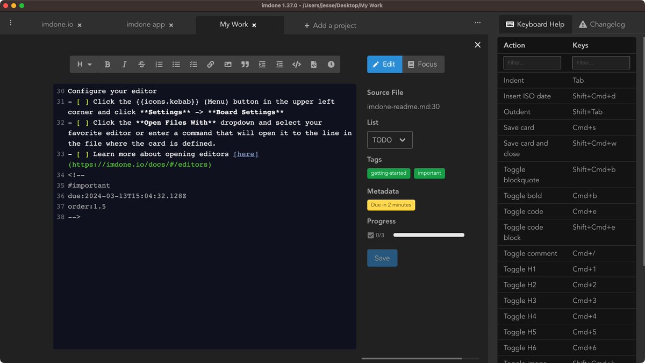Screen dimensions: 645x363
Task: Switch to the imdone.io tab
Action: tap(57, 25)
